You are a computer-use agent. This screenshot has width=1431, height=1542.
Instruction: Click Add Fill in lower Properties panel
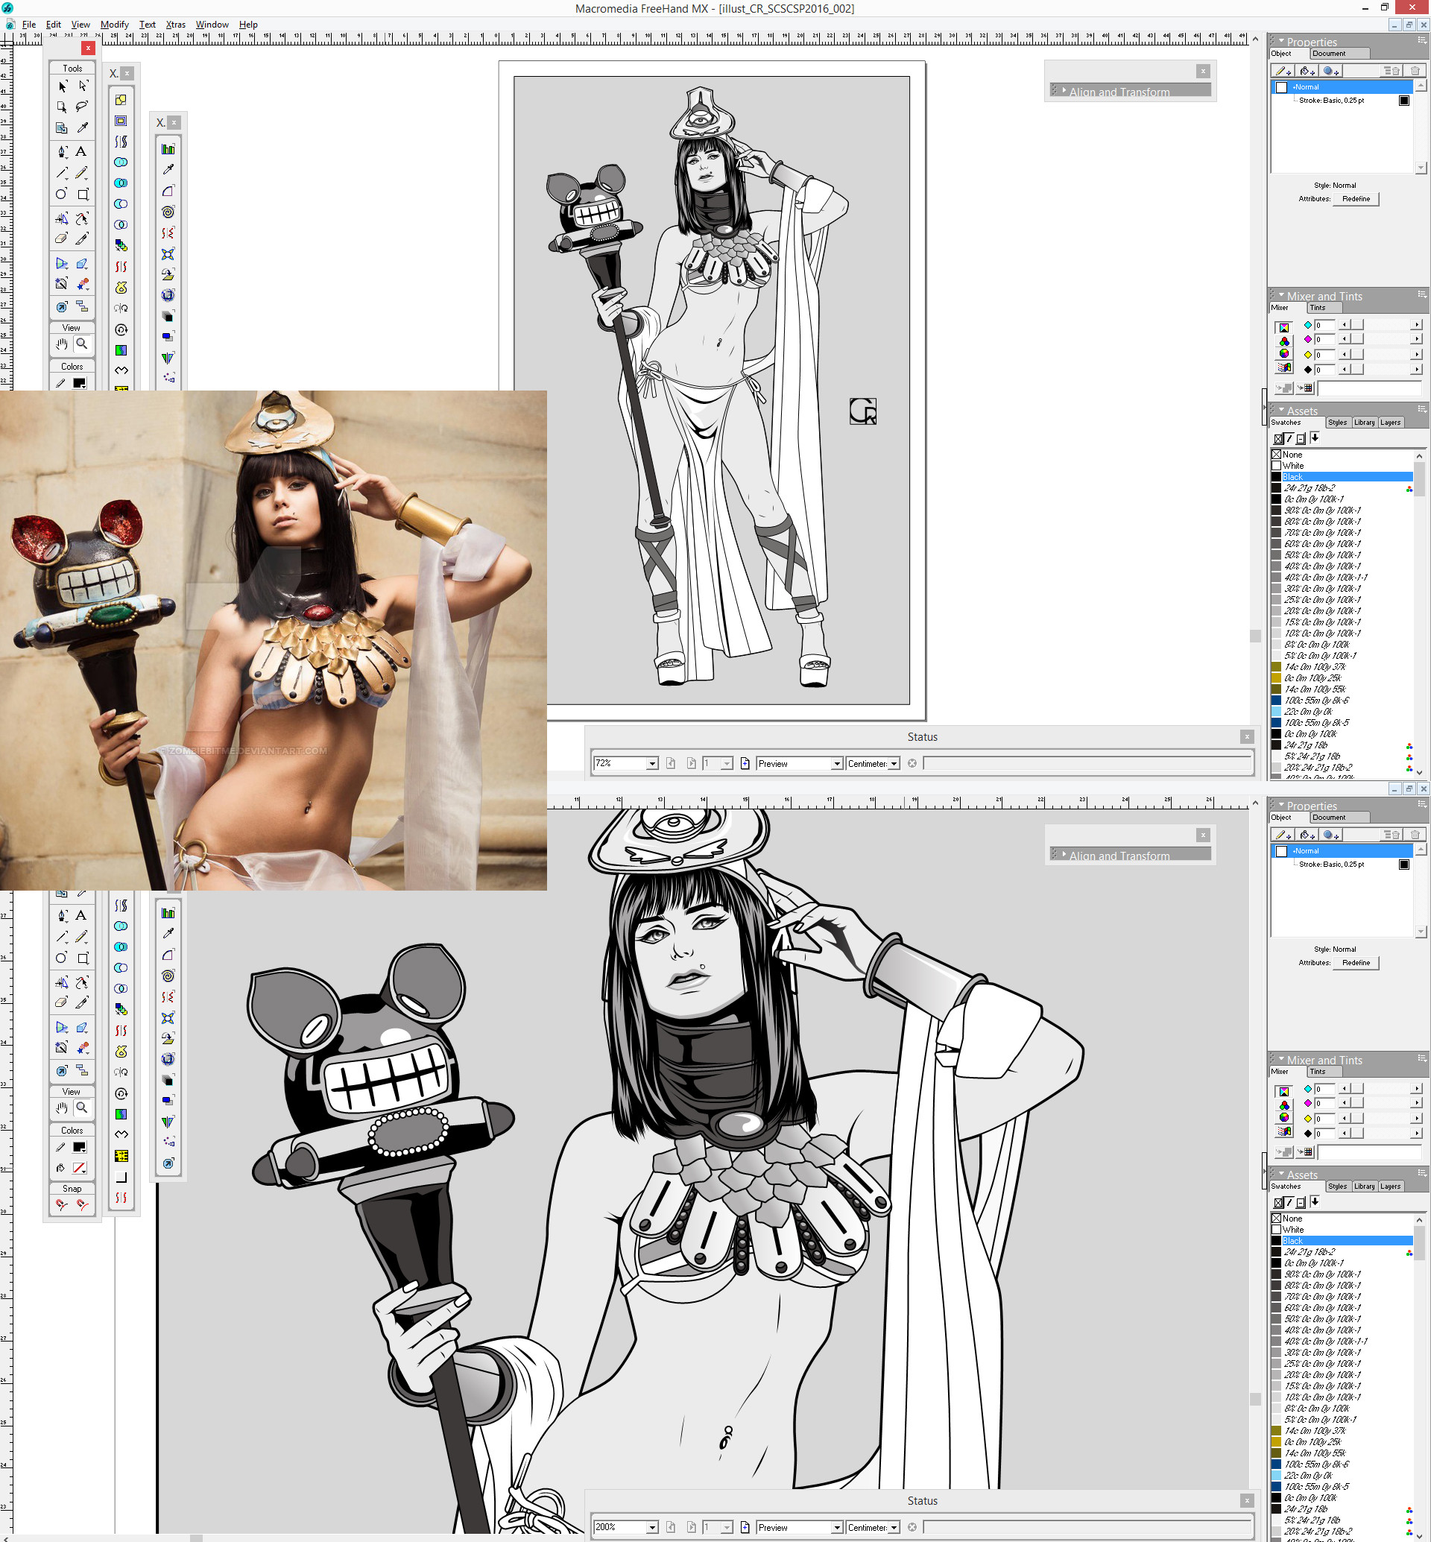[1308, 835]
